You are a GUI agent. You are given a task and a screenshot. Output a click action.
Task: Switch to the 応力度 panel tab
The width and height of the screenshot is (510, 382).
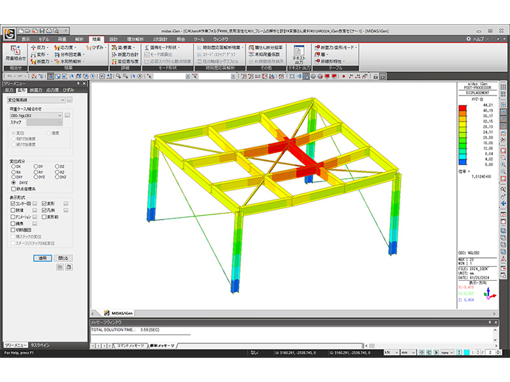coord(52,90)
